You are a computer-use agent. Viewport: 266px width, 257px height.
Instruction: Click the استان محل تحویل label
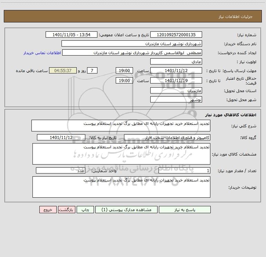point(240,91)
